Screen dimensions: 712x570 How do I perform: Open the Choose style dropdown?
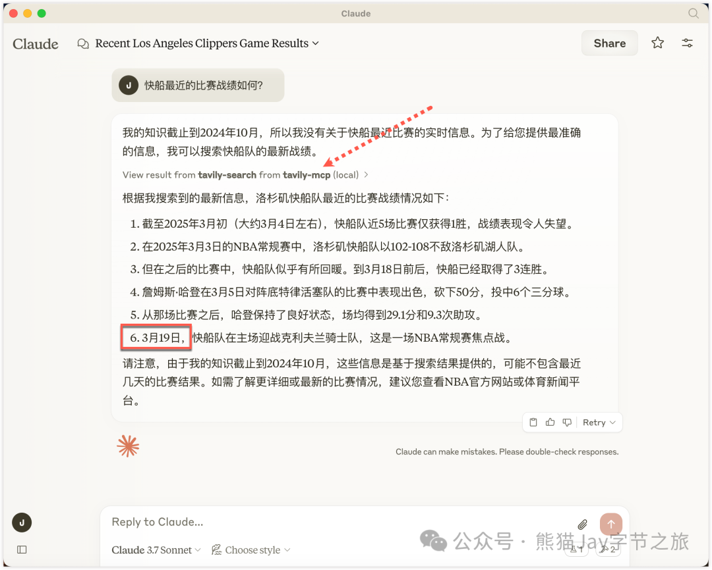(x=251, y=550)
